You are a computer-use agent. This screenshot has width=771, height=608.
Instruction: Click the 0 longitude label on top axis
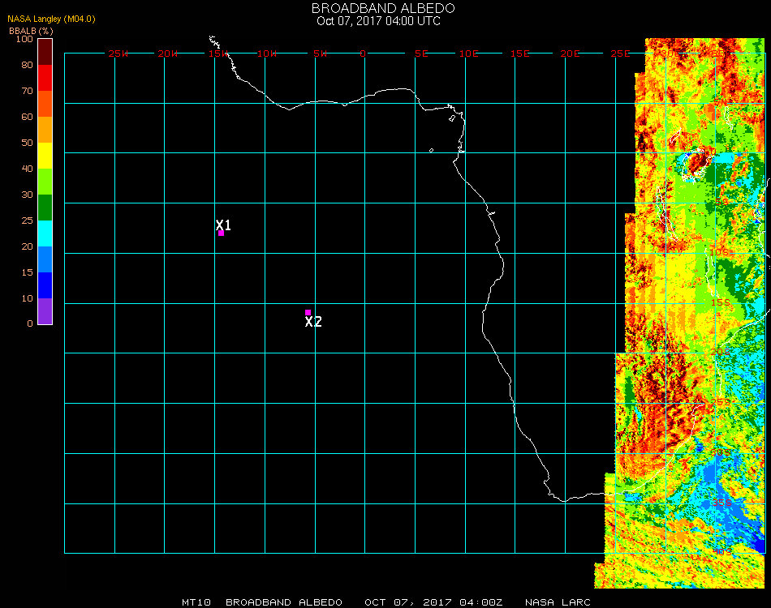click(363, 54)
